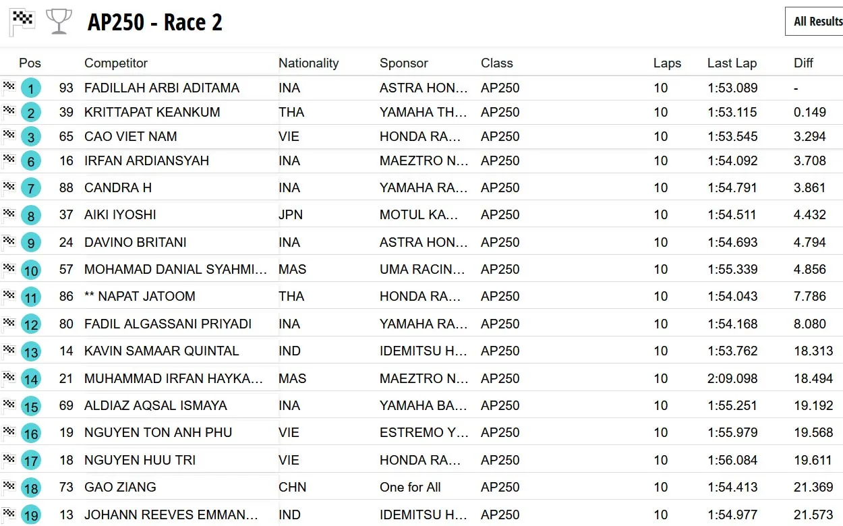This screenshot has width=843, height=526.
Task: Click the checkered flag icon in header
Action: pyautogui.click(x=22, y=22)
